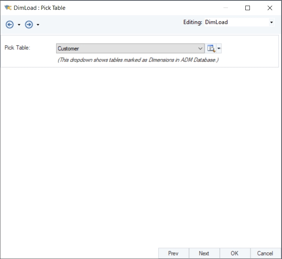The height and width of the screenshot is (259, 282).
Task: Confirm with the OK button
Action: pyautogui.click(x=234, y=253)
